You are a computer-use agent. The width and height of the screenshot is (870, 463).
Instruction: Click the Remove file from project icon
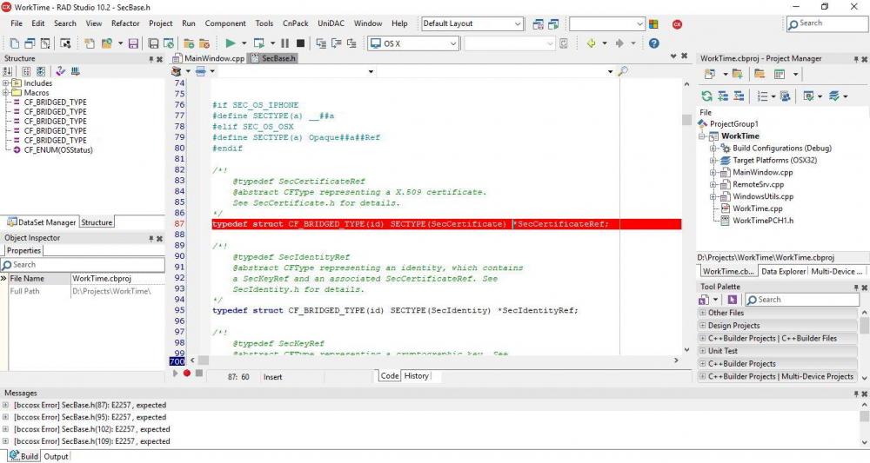click(204, 43)
